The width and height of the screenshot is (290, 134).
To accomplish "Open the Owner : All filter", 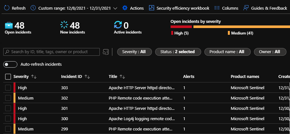I will point(270,52).
